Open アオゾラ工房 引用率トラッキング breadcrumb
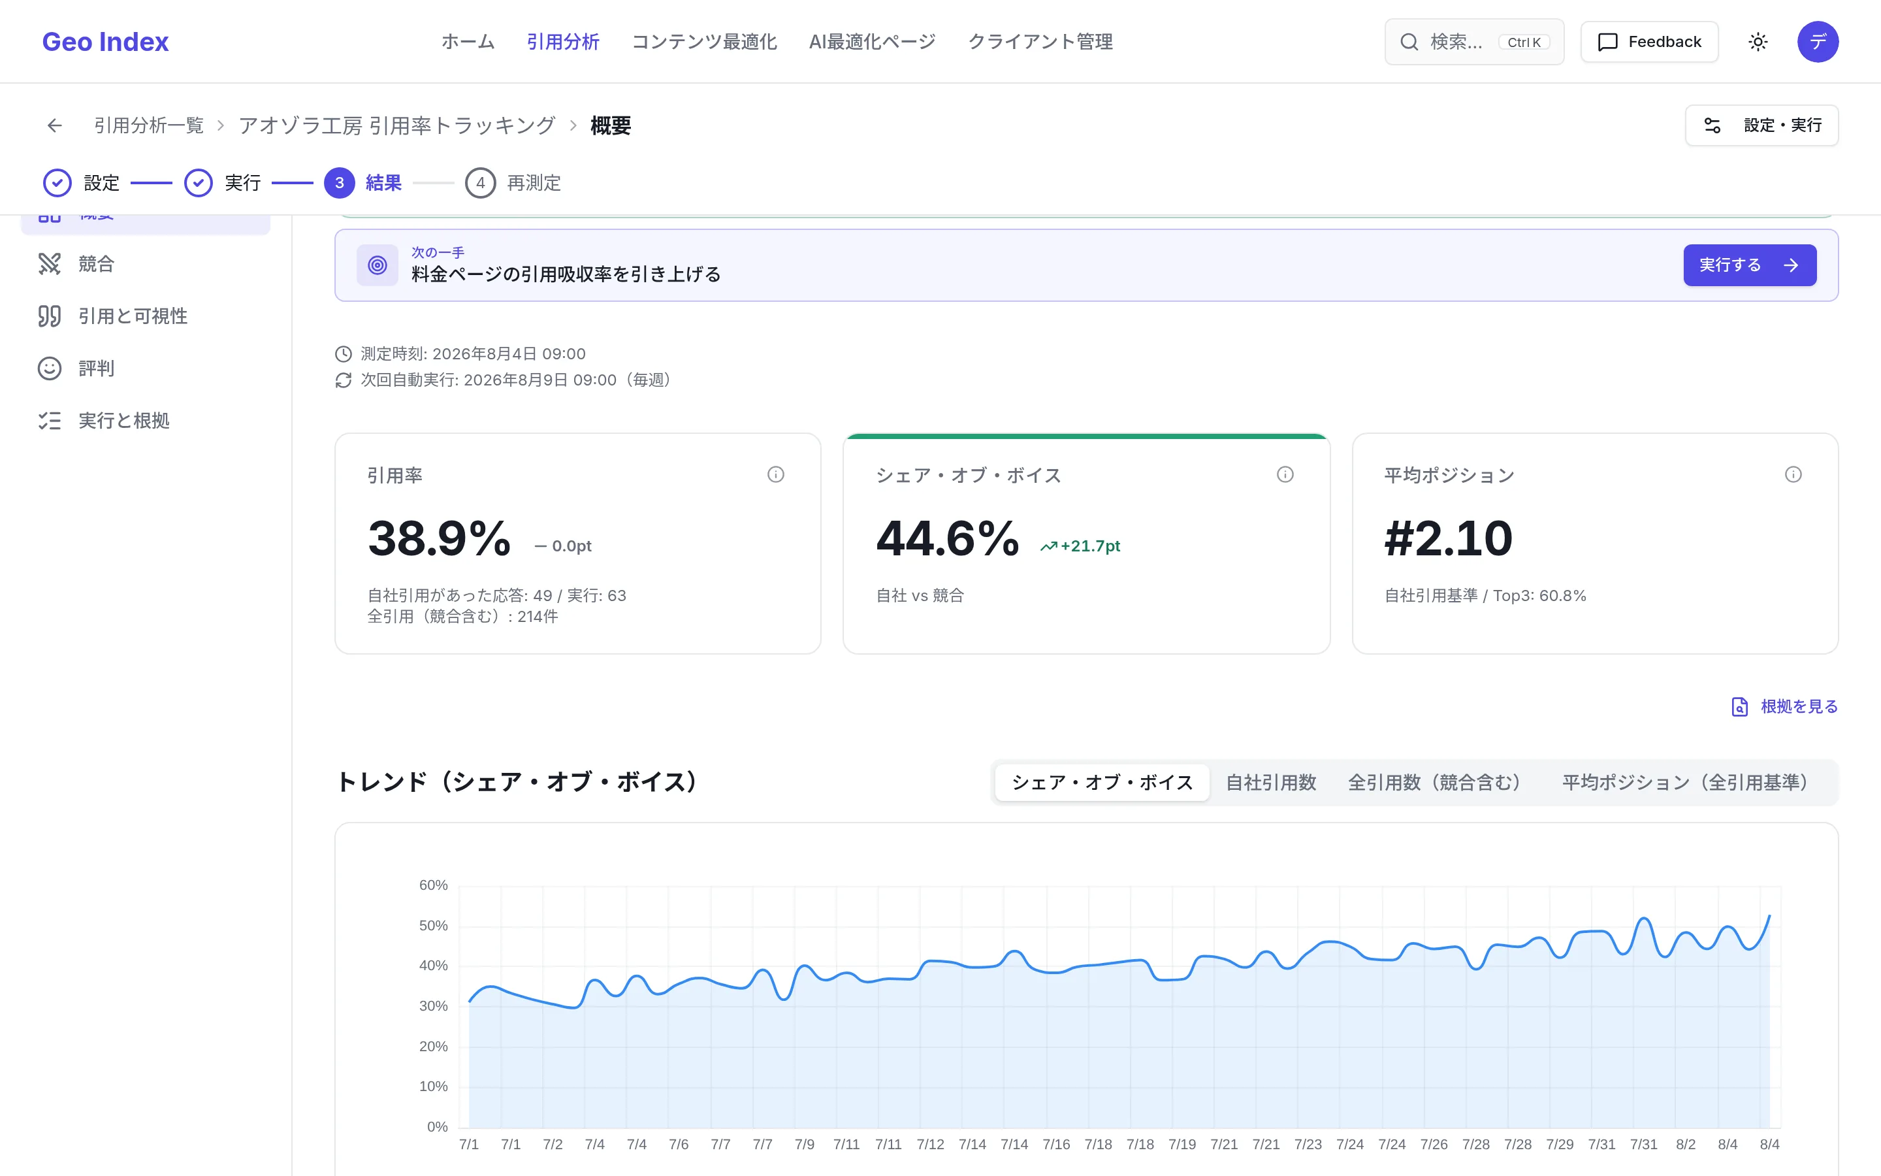1881x1176 pixels. point(397,125)
